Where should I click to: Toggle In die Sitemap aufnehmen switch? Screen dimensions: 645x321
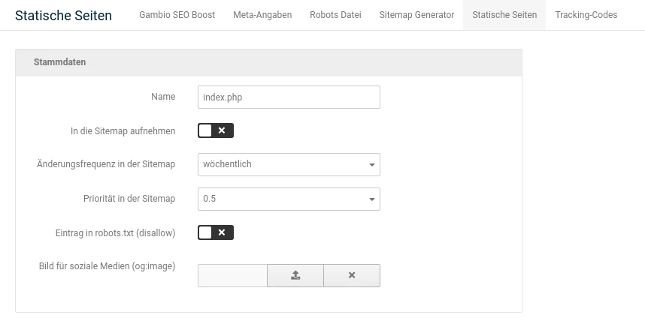pyautogui.click(x=216, y=130)
